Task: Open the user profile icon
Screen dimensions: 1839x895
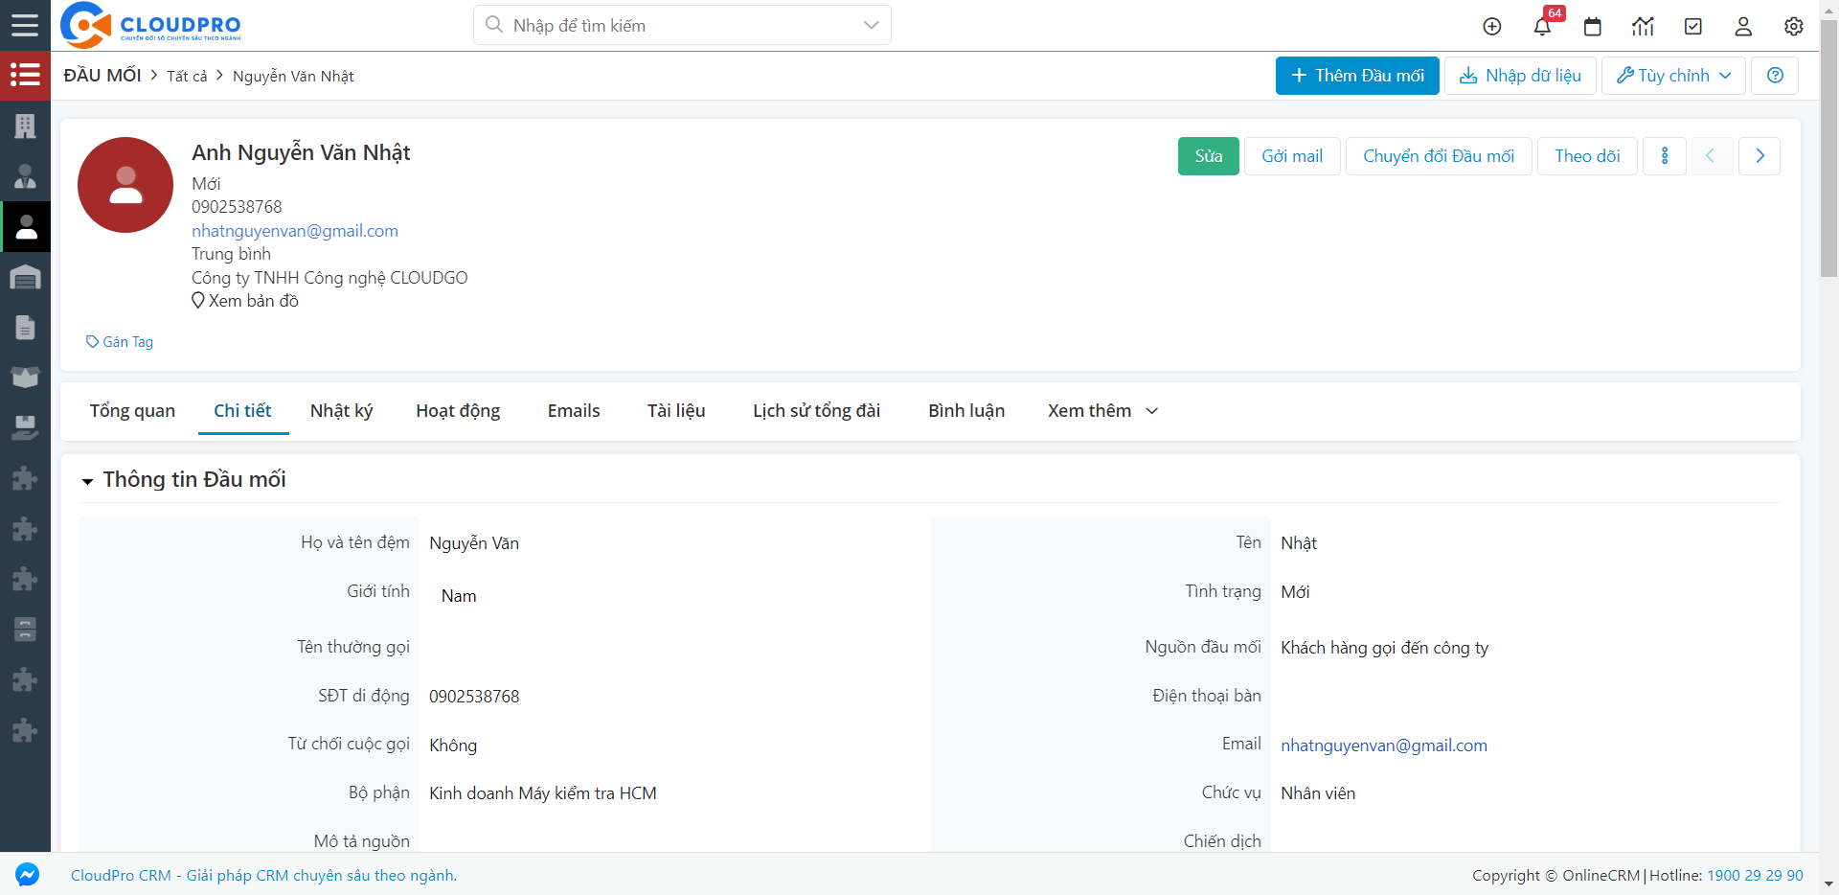Action: click(1743, 26)
